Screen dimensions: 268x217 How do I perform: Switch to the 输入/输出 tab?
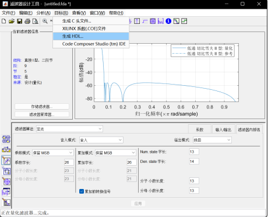(224, 129)
